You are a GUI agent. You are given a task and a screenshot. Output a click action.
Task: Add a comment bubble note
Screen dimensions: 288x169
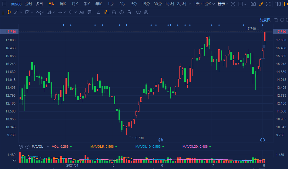coord(89,12)
